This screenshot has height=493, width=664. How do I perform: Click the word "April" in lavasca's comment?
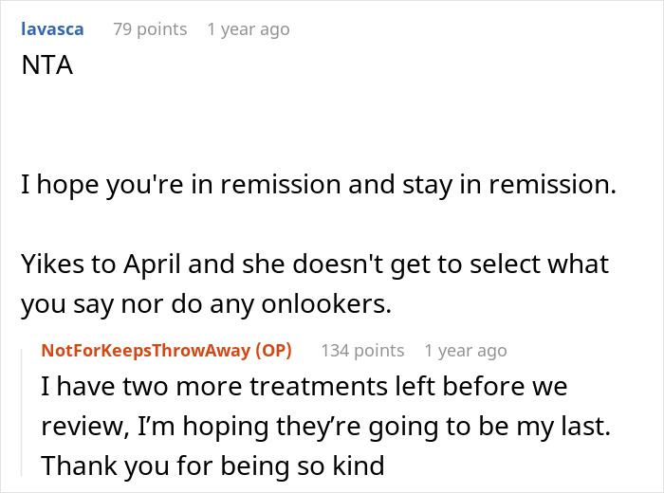coord(153,265)
